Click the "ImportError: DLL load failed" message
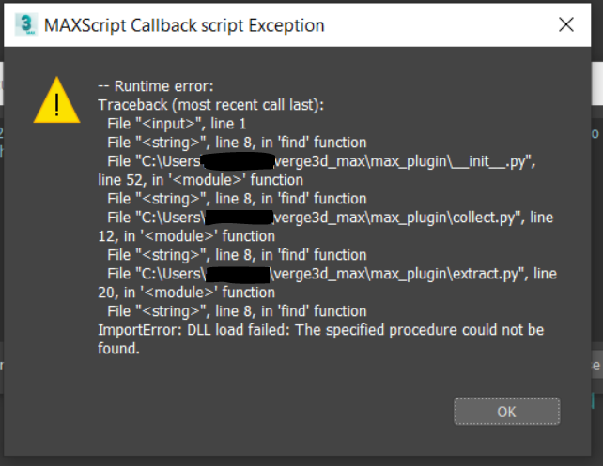Viewport: 603px width, 466px height. 193,330
